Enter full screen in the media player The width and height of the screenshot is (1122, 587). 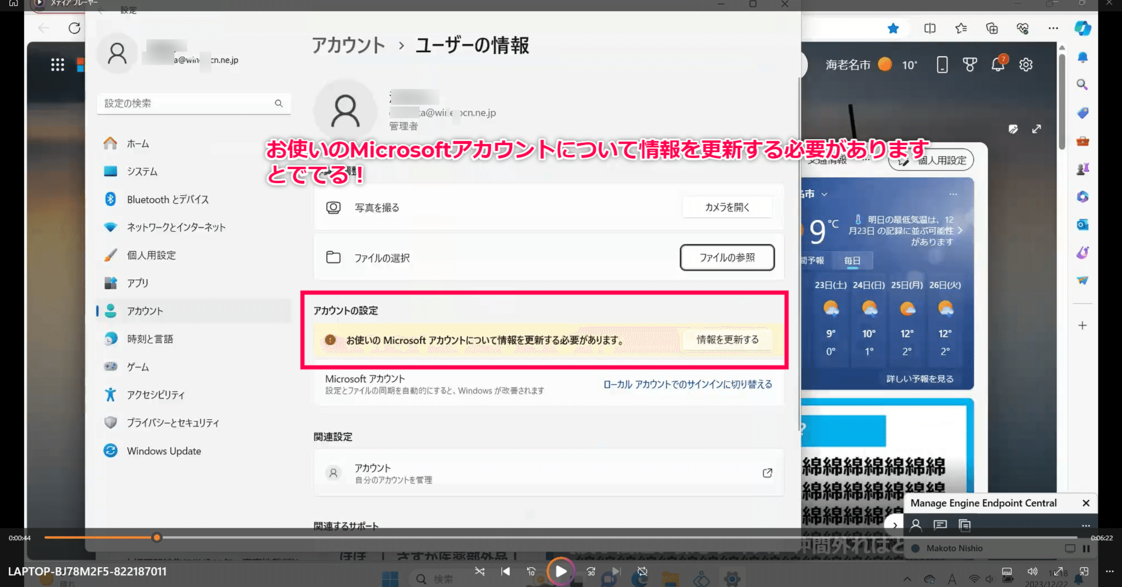pos(1058,571)
